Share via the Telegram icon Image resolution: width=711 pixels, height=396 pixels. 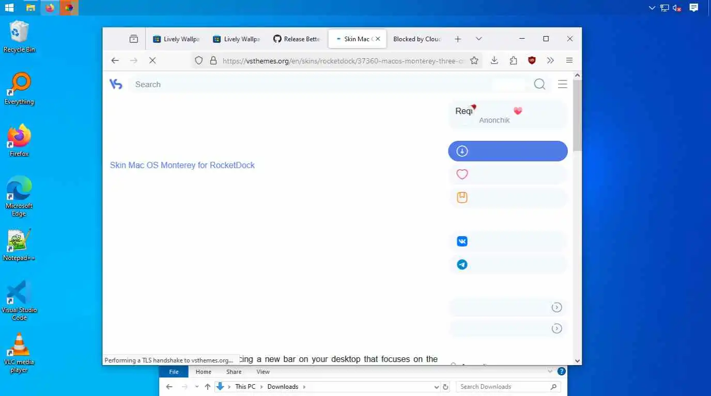coord(462,265)
